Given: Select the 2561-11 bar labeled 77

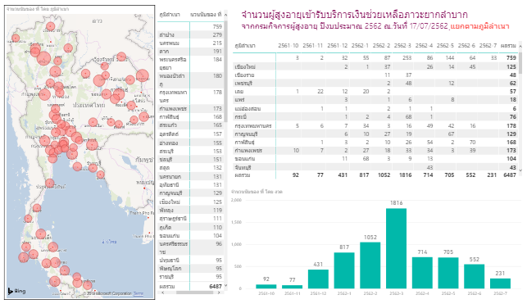Looking at the screenshot, I should click(292, 287).
